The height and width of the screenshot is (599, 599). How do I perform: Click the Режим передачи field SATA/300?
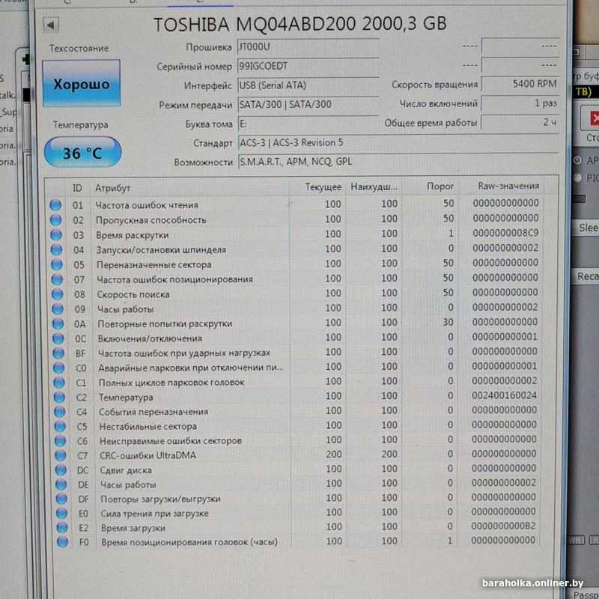pyautogui.click(x=308, y=104)
